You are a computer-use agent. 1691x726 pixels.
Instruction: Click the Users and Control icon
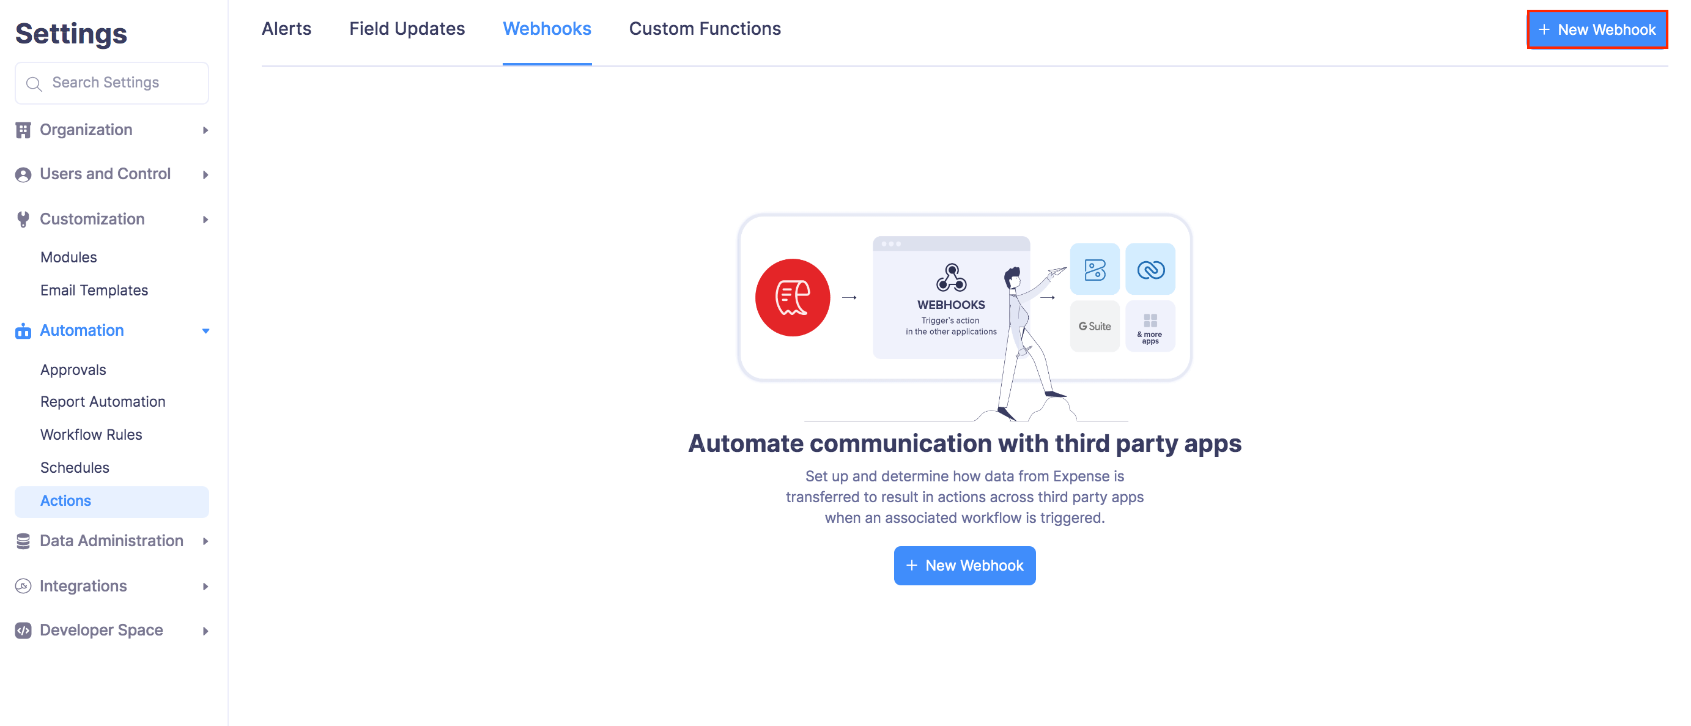(x=24, y=173)
